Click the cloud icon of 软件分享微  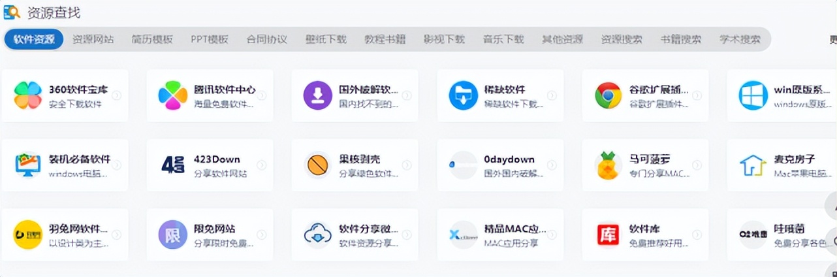(318, 235)
